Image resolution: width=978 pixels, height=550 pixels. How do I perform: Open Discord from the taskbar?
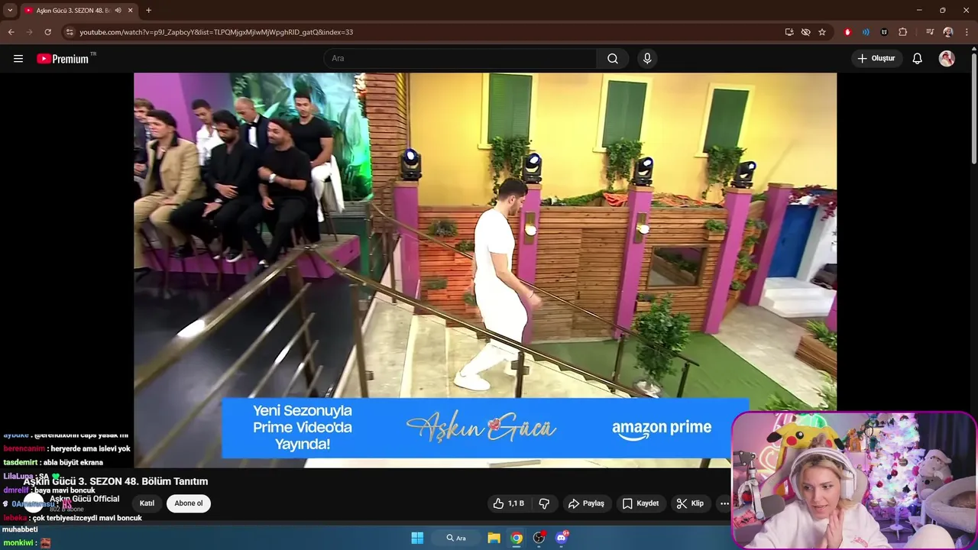pos(562,538)
